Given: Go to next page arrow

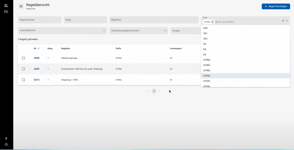Looking at the screenshot, I should tap(160, 91).
